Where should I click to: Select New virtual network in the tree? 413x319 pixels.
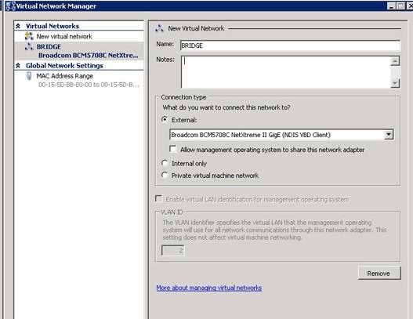[x=64, y=36]
